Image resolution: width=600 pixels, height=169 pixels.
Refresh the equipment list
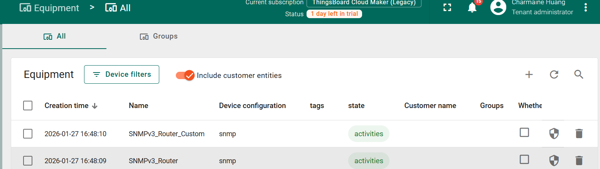click(x=554, y=75)
